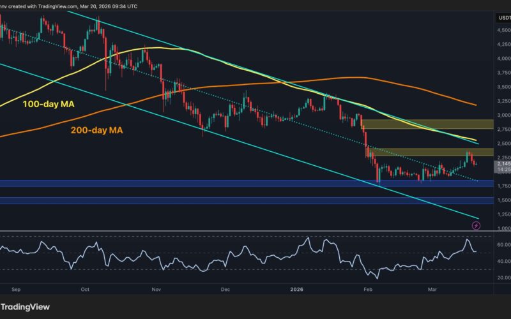Click the lower yellow resistance zone
Image resolution: width=511 pixels, height=319 pixels.
click(422, 152)
